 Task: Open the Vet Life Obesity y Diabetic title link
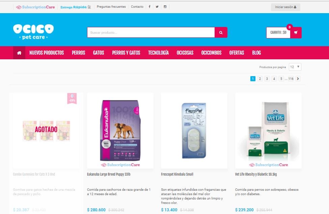[256, 174]
